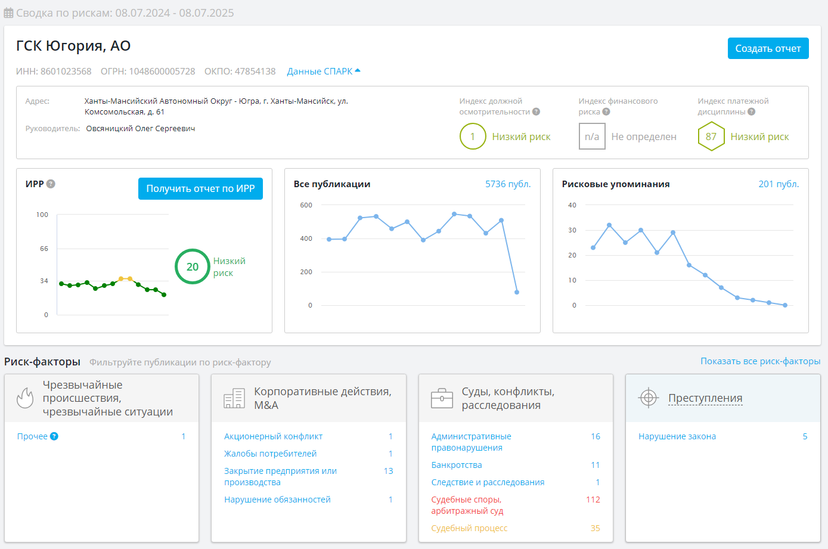Click the company title ГСК Югория, АО
This screenshot has height=549, width=828.
(x=73, y=46)
